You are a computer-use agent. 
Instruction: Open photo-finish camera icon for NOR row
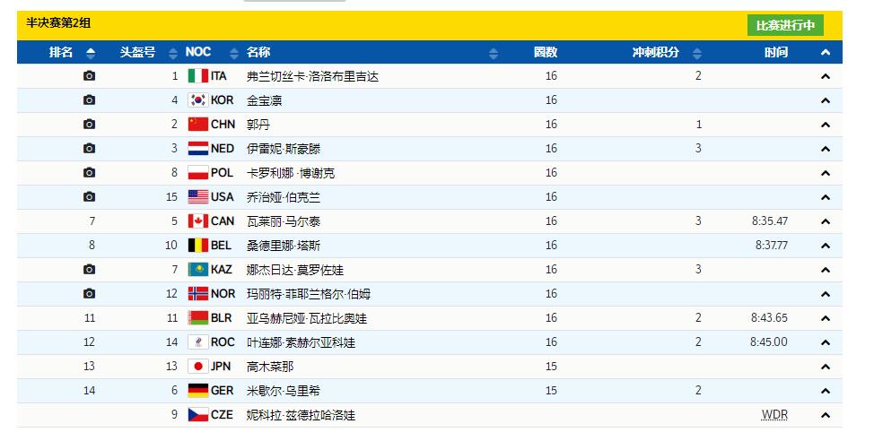click(89, 293)
